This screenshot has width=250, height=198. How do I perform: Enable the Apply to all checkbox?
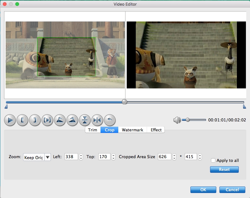(213, 160)
